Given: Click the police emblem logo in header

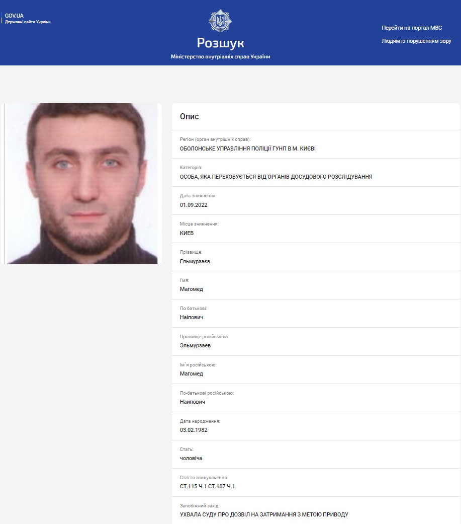Looking at the screenshot, I should coord(220,21).
